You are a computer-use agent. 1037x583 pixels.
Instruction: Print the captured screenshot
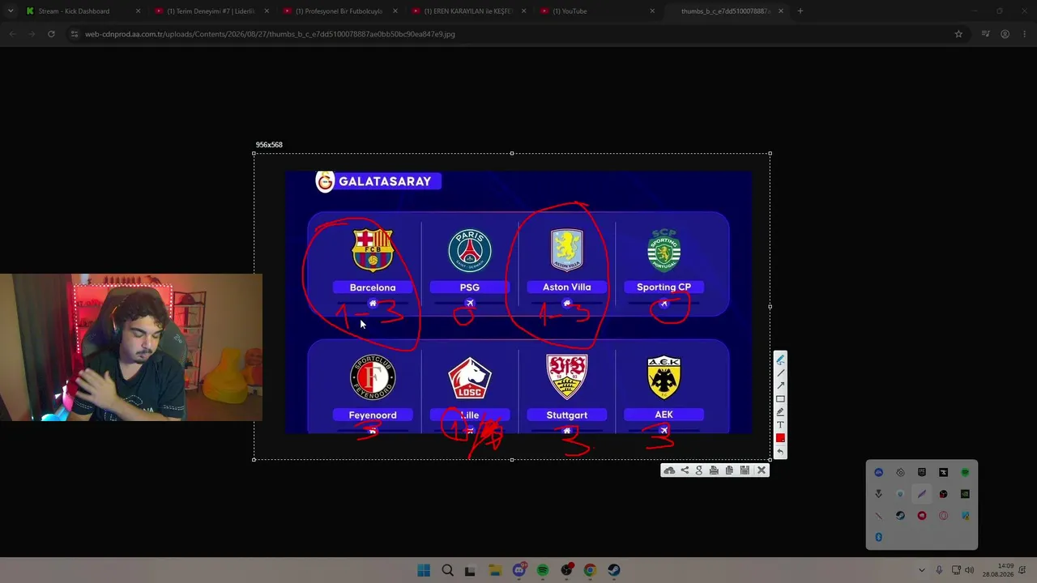point(714,470)
